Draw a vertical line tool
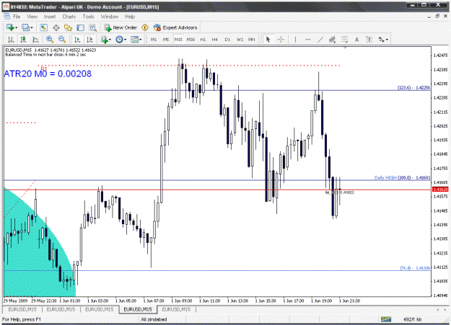The width and height of the screenshot is (451, 325). click(295, 40)
